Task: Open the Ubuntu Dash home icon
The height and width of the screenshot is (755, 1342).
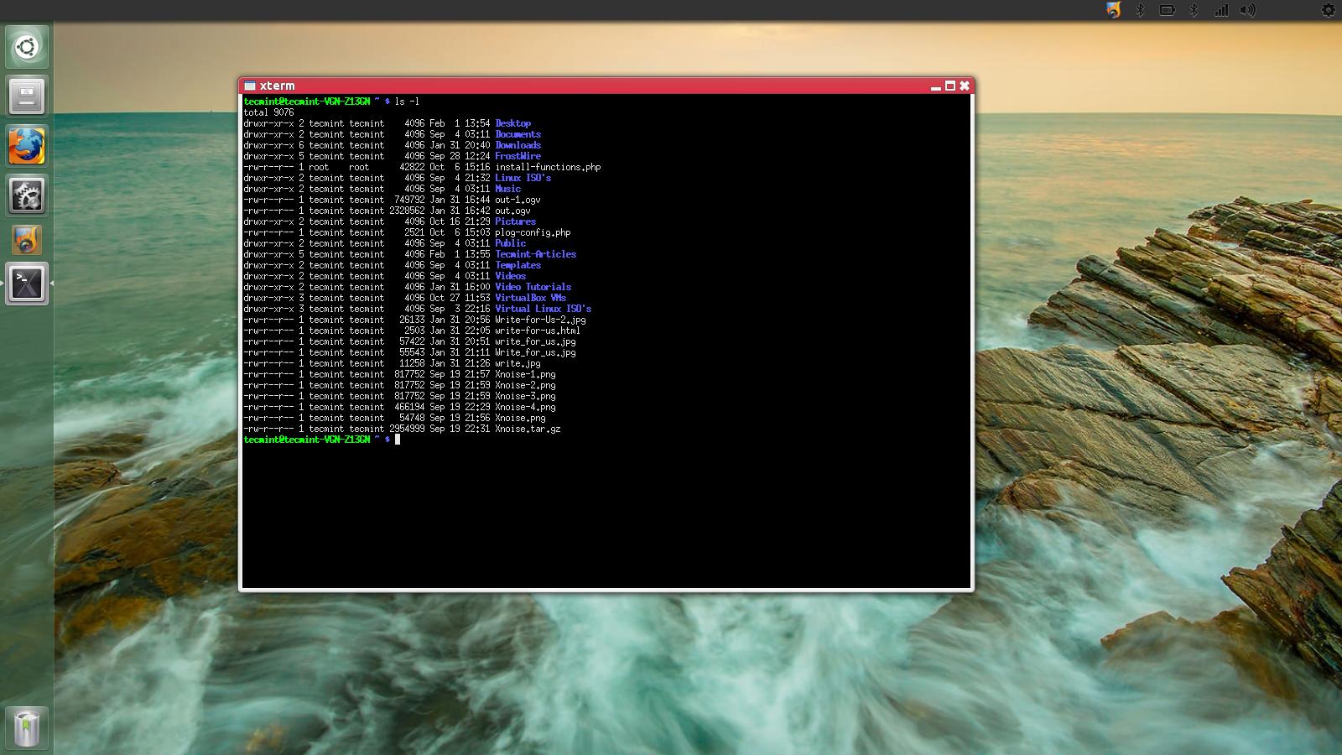Action: point(26,47)
